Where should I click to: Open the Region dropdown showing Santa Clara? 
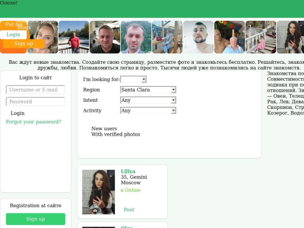click(148, 90)
